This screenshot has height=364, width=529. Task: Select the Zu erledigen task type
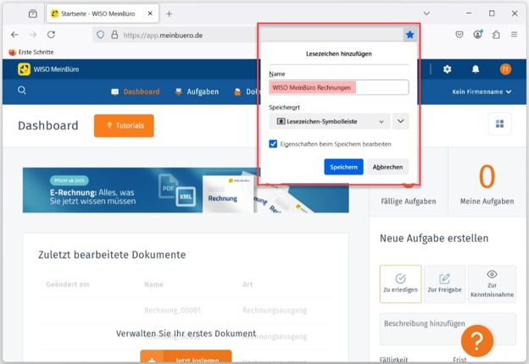400,284
